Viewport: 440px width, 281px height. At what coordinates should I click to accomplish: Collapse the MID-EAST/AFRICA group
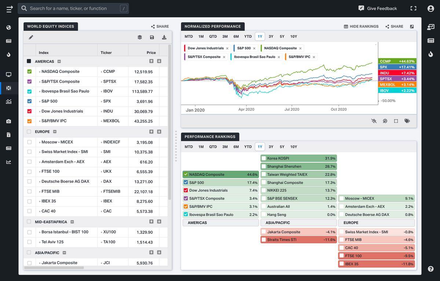coord(72,222)
